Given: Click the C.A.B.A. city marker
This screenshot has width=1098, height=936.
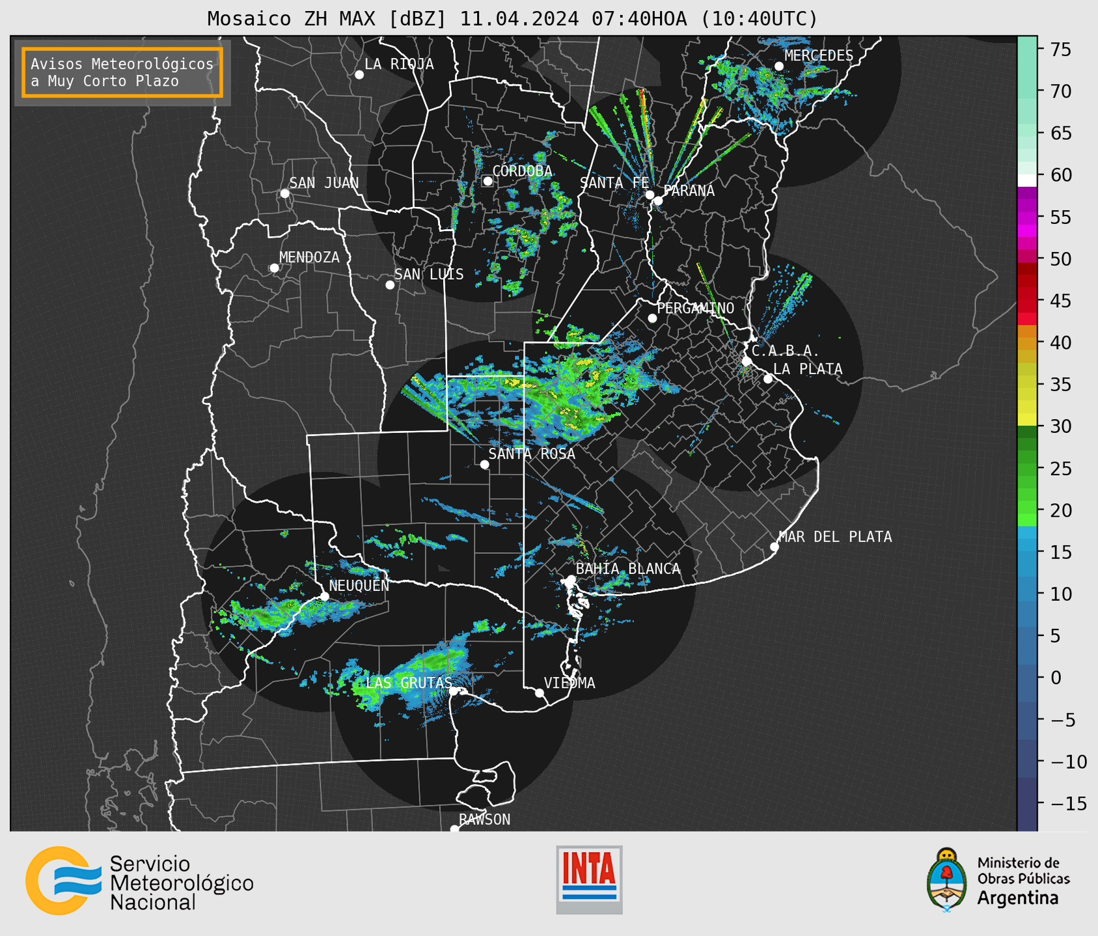Looking at the screenshot, I should 747,361.
